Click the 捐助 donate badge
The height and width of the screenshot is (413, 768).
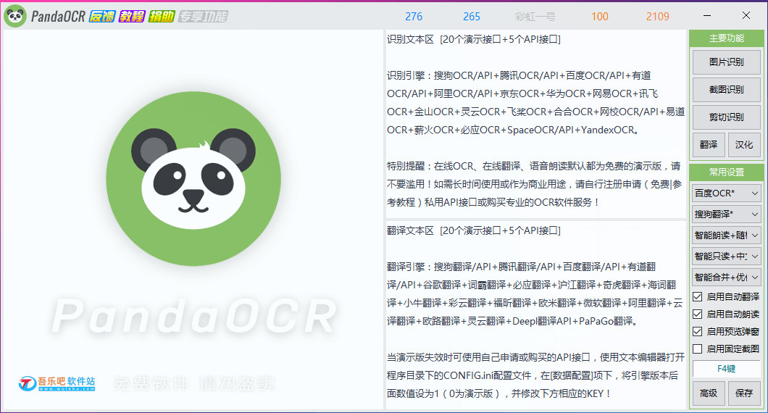pos(162,17)
